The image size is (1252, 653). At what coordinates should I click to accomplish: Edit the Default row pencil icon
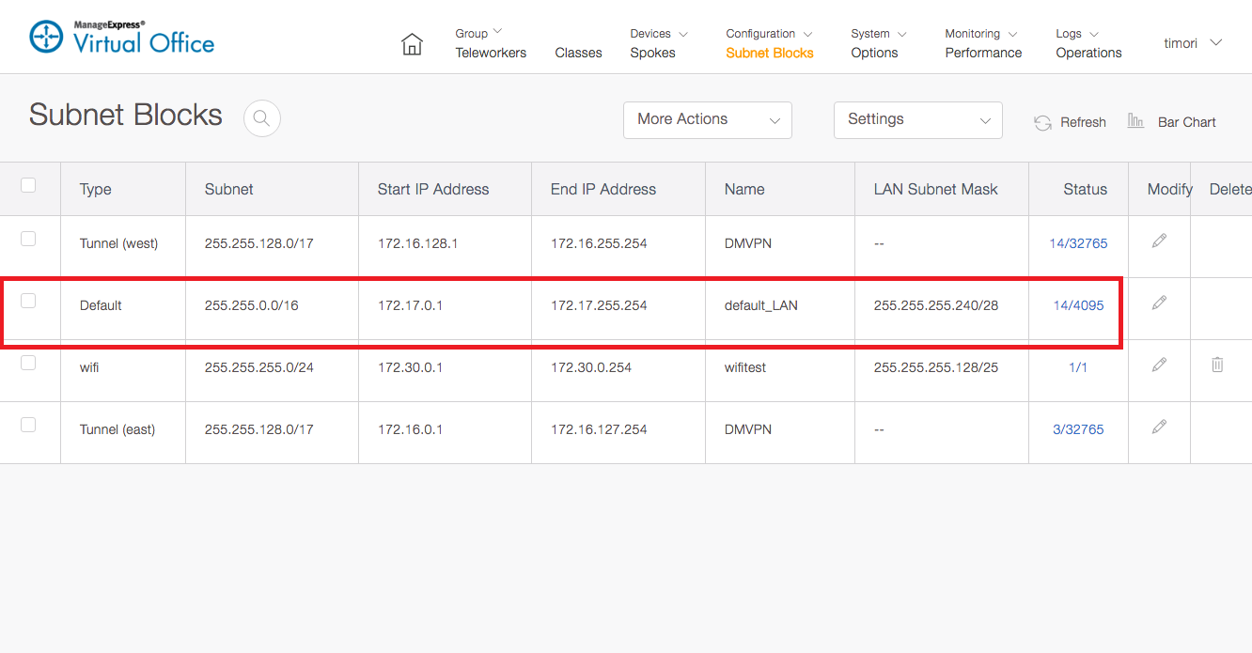1159,303
